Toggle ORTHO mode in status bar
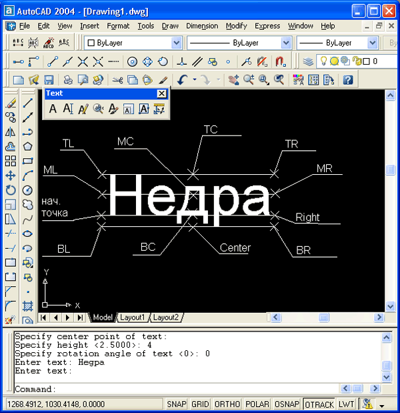This screenshot has height=413, width=400. click(227, 404)
